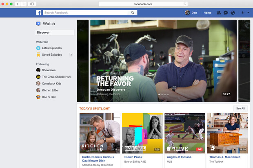Click the search magnifier icon
Screen dimensions: 253x168
point(133,13)
